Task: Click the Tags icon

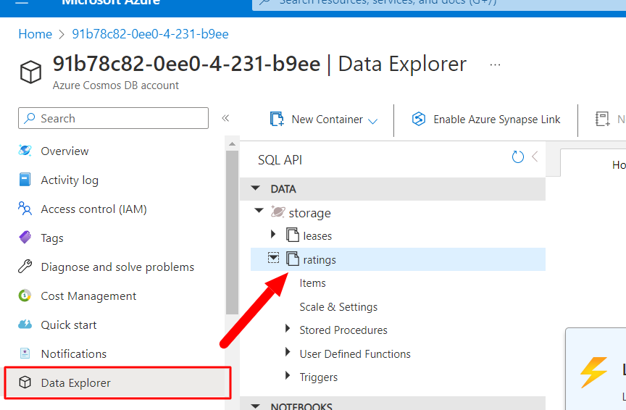Action: 25,238
